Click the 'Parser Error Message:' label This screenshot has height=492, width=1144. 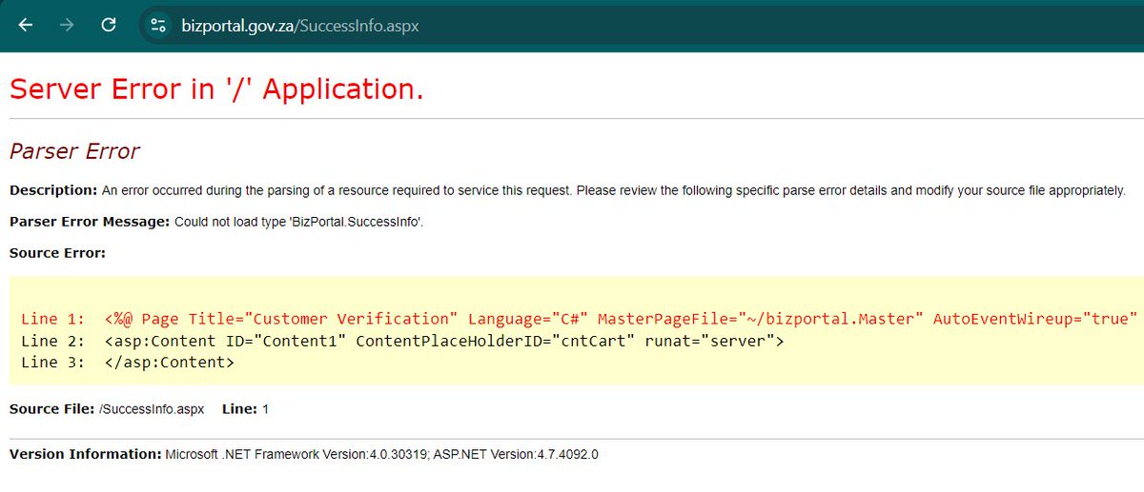pos(90,222)
